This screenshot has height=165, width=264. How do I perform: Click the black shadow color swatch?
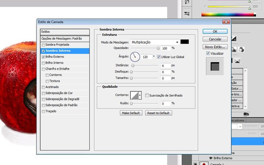tap(185, 42)
